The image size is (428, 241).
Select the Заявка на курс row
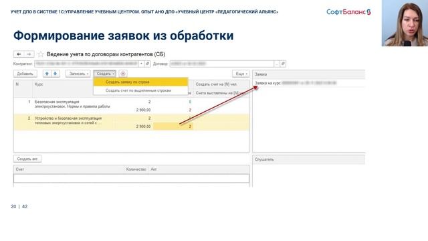[x=309, y=83]
